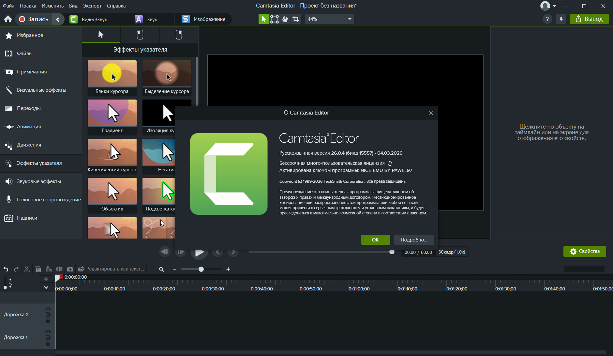
Task: Click the Подробно... button
Action: pos(414,240)
